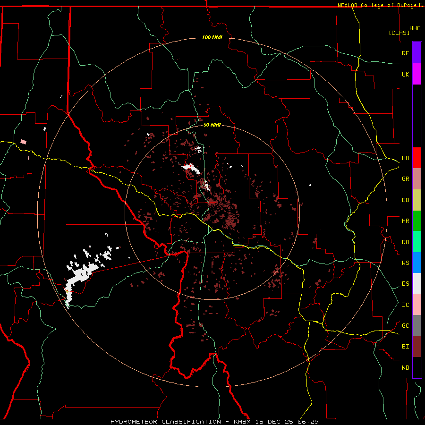
Task: Click the RF legend label
Action: pyautogui.click(x=405, y=53)
